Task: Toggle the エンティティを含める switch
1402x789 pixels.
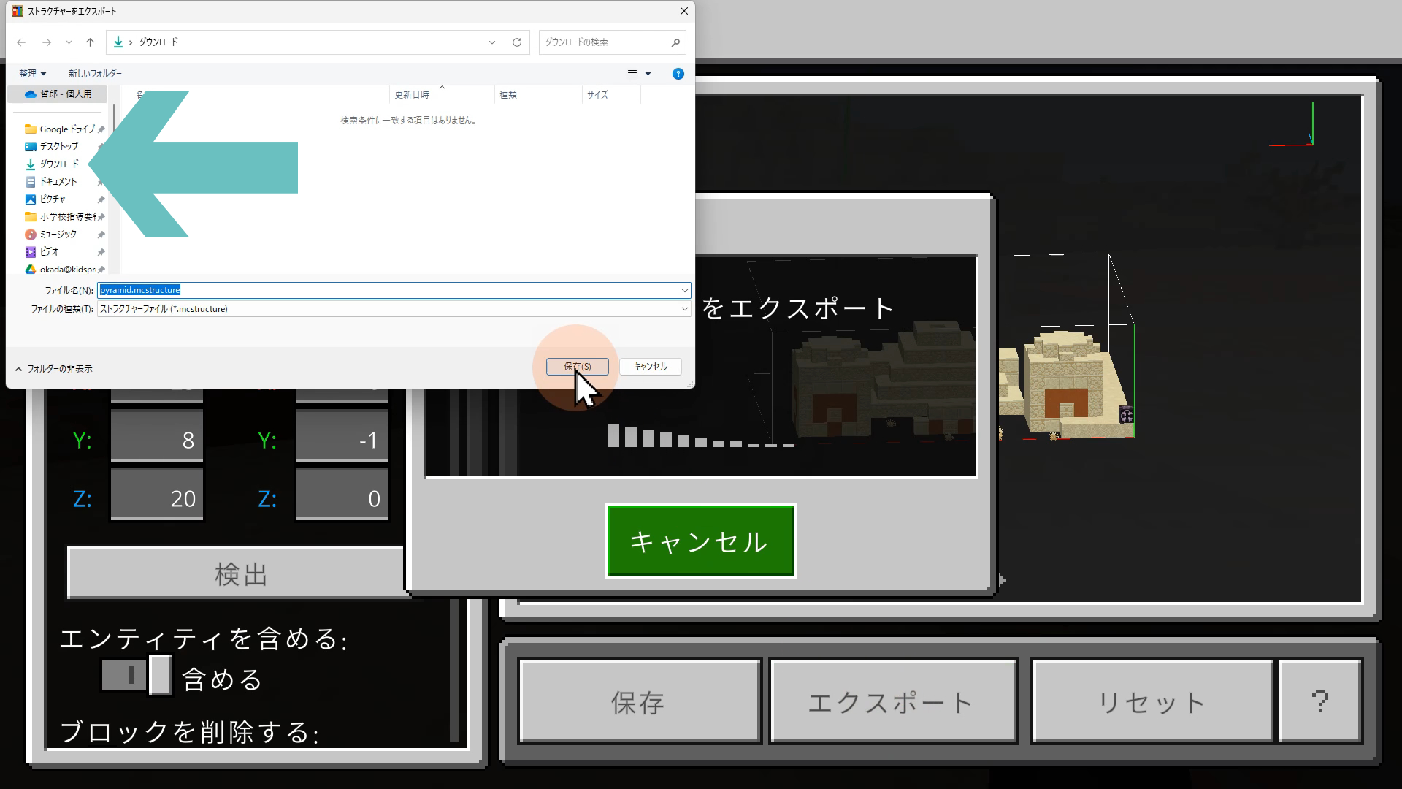Action: [x=137, y=675]
